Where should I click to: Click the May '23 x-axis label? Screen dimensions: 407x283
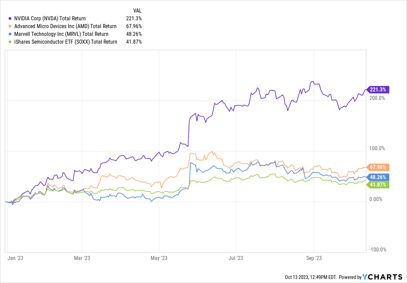(159, 258)
